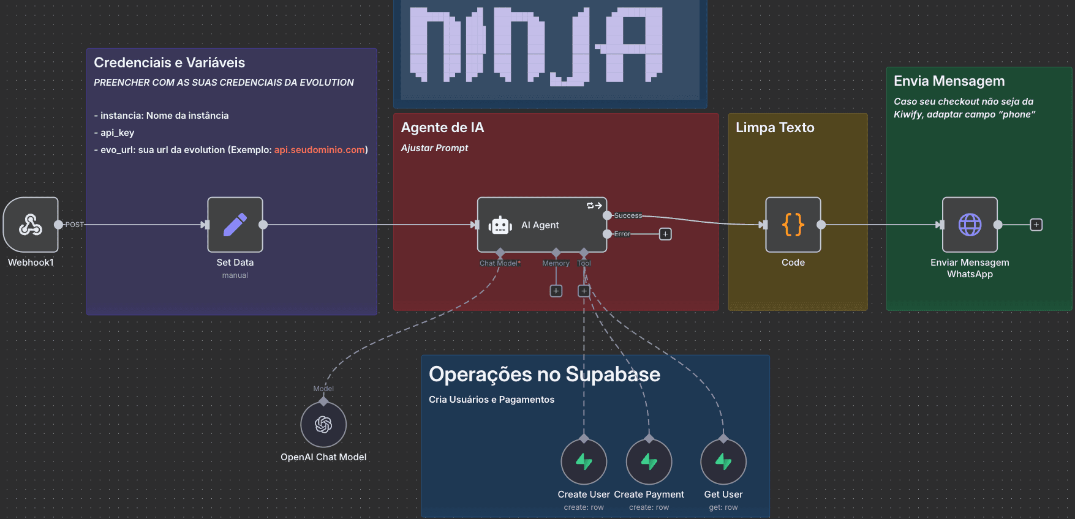This screenshot has height=519, width=1075.
Task: Click the AI Agent Success output connector
Action: point(607,215)
